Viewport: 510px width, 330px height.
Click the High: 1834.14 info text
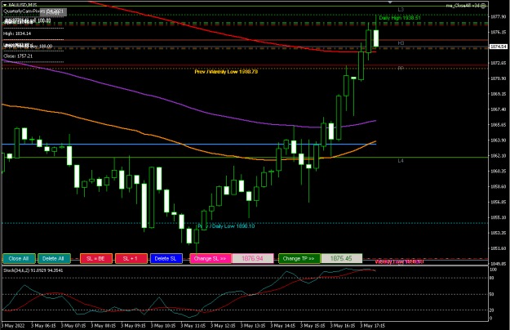click(17, 33)
